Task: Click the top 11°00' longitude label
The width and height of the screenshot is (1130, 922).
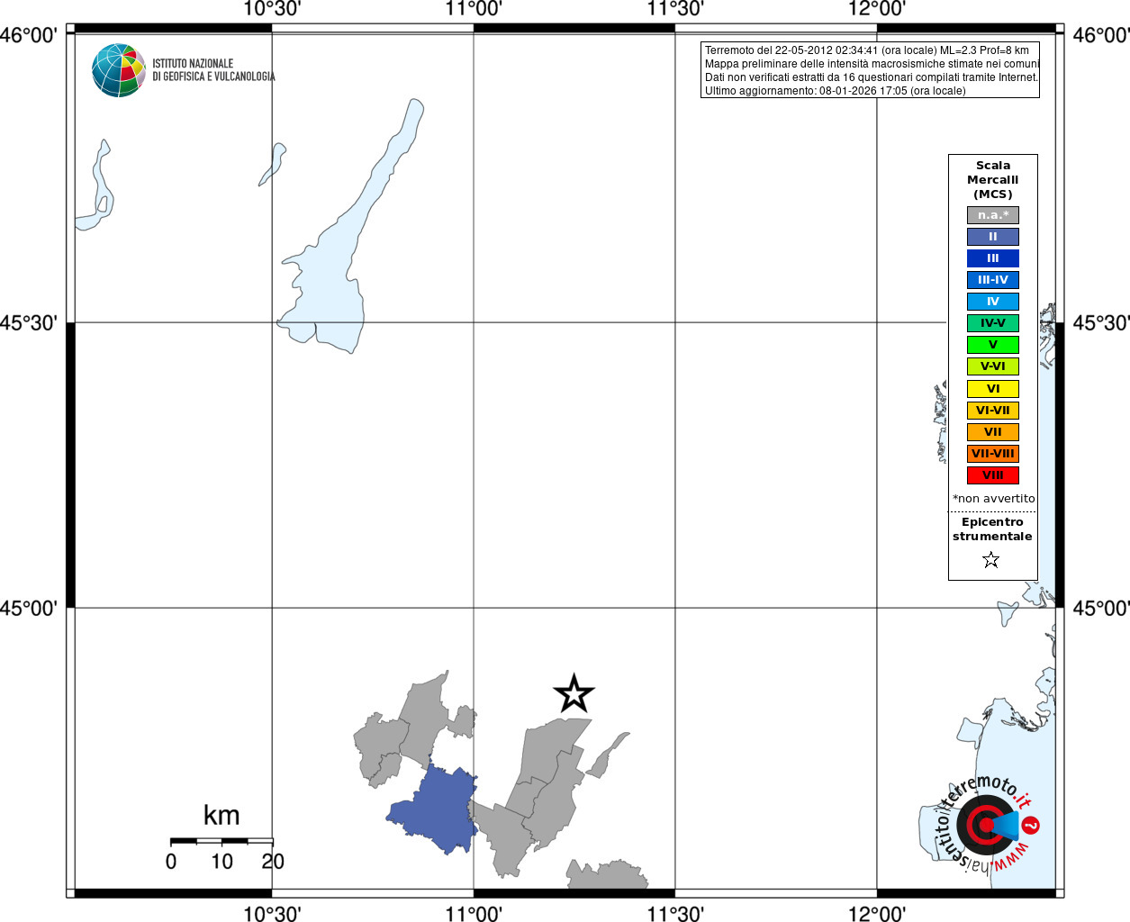Action: pyautogui.click(x=474, y=9)
